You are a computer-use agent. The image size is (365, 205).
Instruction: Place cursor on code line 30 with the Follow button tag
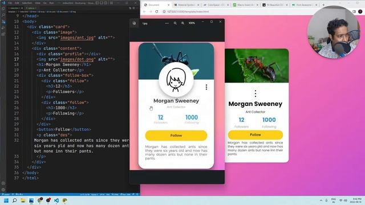pyautogui.click(x=64, y=129)
